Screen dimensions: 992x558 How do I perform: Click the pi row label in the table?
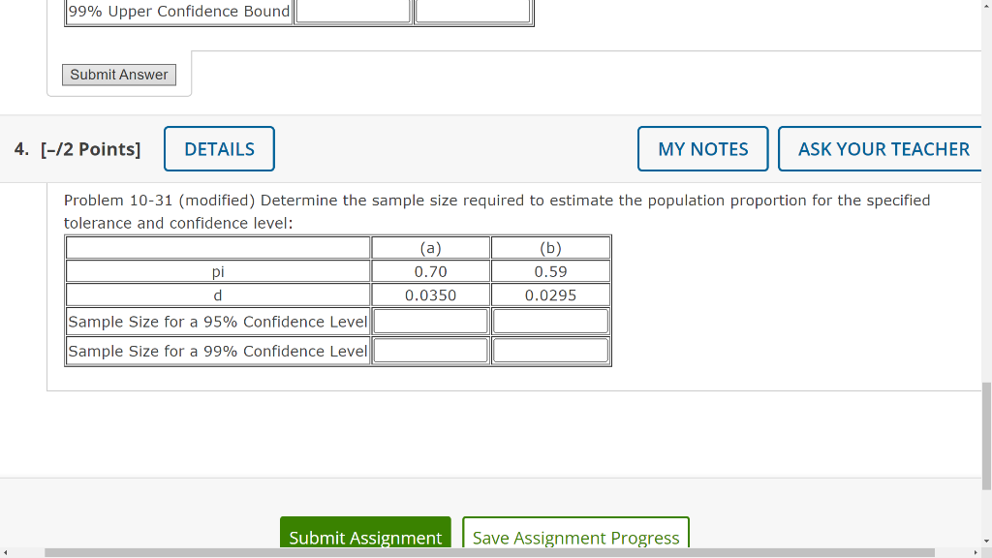tap(216, 271)
